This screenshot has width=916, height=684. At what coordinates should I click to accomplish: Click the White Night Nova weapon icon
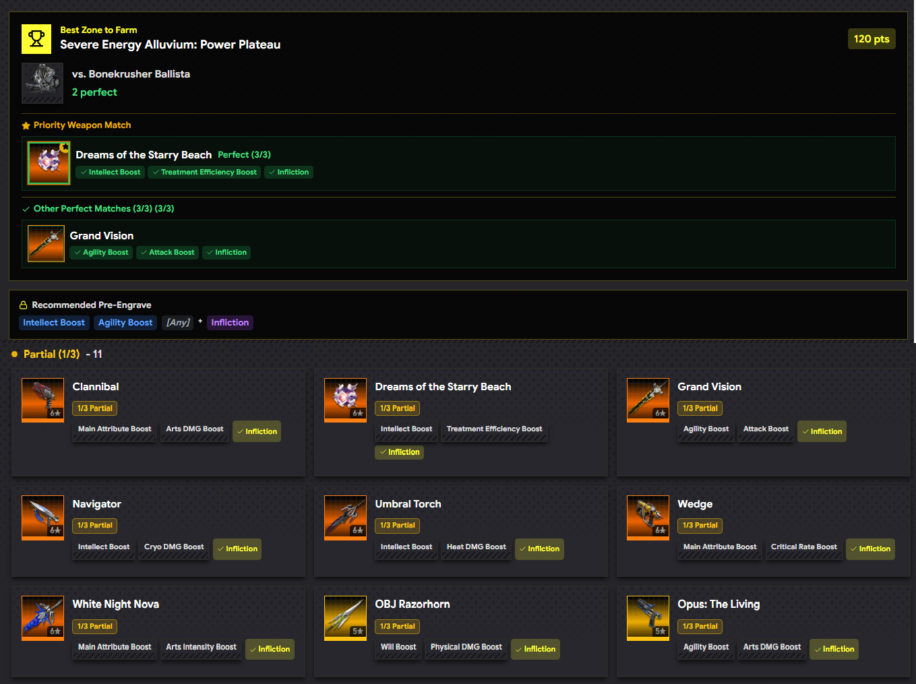pyautogui.click(x=42, y=618)
